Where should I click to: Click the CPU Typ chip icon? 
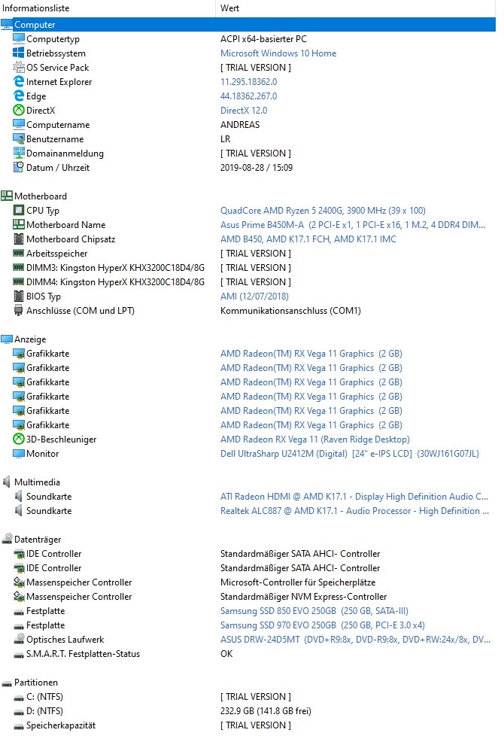click(19, 210)
